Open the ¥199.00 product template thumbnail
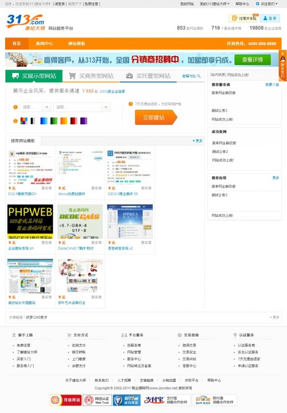The image size is (287, 413). (30, 167)
